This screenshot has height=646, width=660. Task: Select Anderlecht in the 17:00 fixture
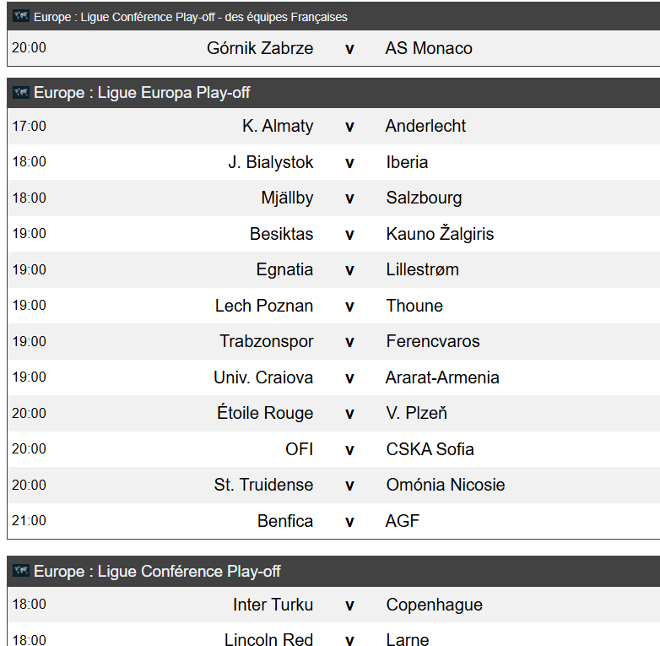click(x=425, y=126)
